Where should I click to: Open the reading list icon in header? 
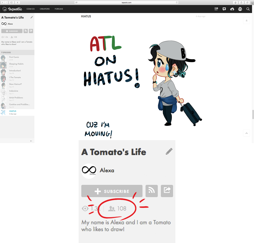click(x=216, y=9)
